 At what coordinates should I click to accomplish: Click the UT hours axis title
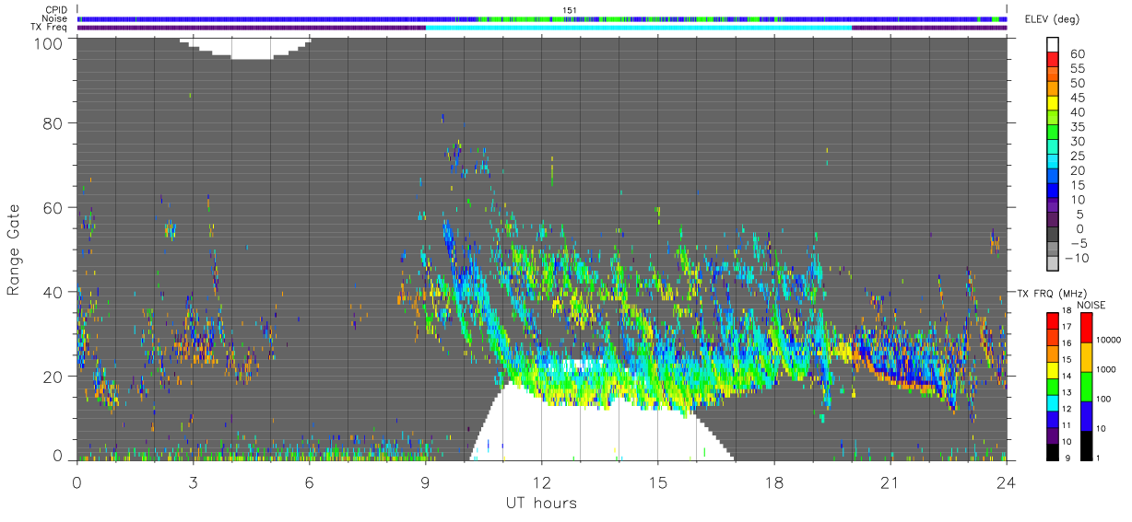[x=541, y=503]
